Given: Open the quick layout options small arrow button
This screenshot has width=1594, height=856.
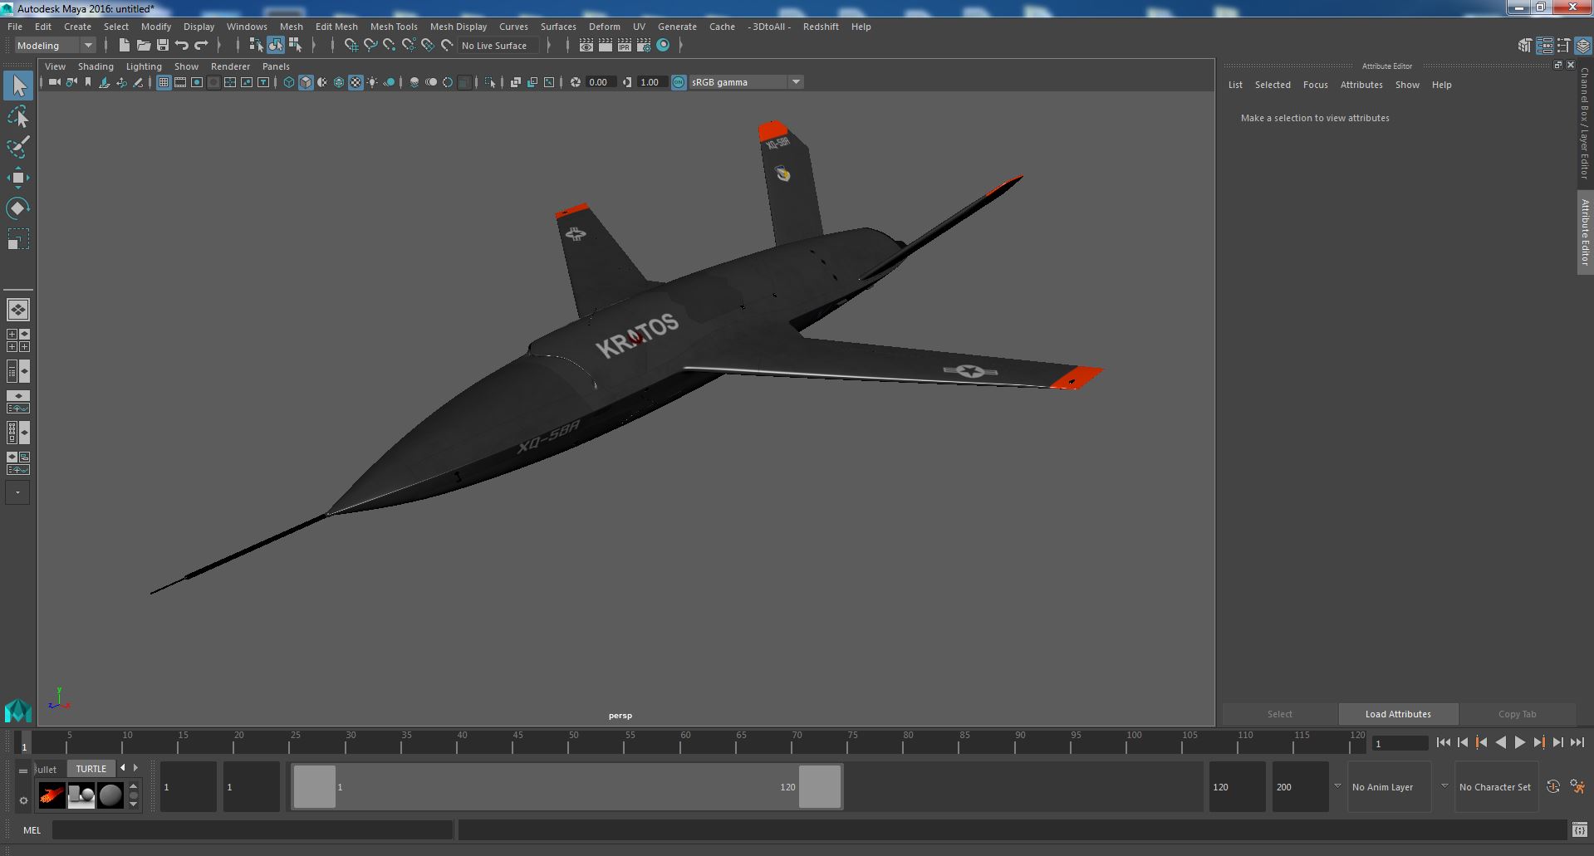Looking at the screenshot, I should (17, 492).
